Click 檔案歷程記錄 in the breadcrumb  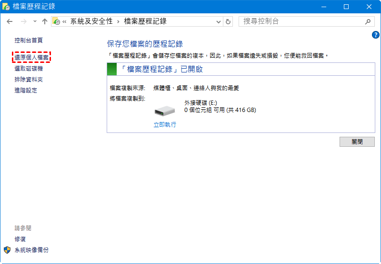tap(145, 21)
